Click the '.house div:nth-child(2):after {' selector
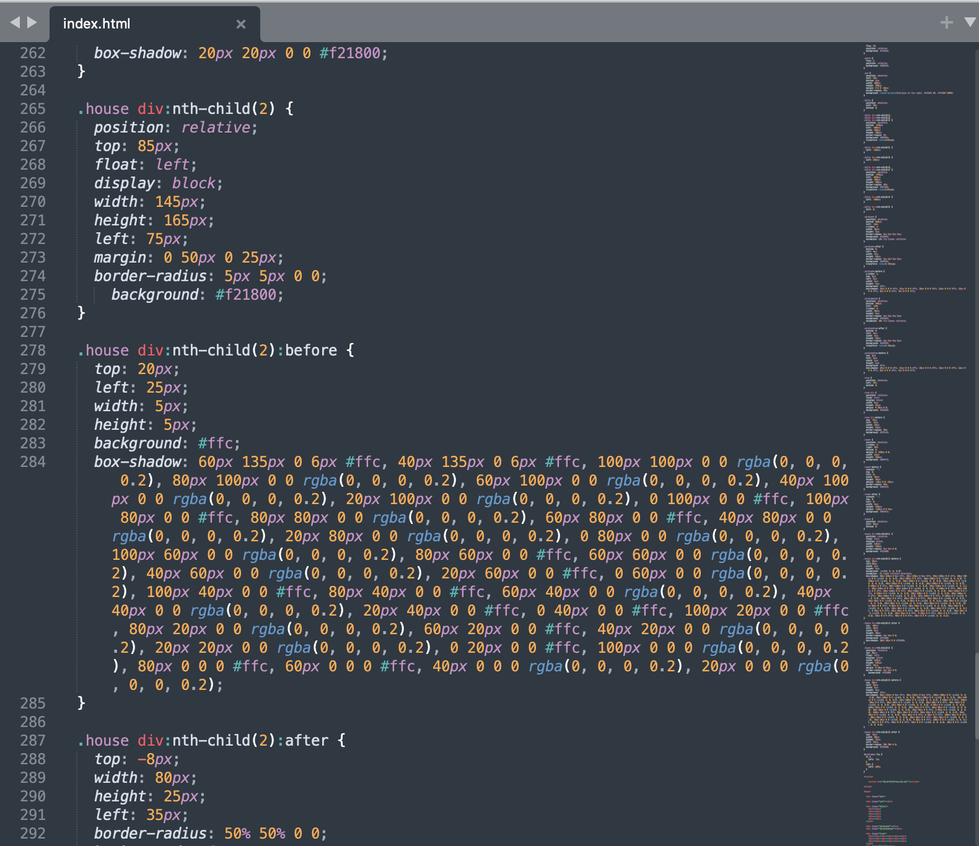Viewport: 979px width, 846px height. point(212,741)
